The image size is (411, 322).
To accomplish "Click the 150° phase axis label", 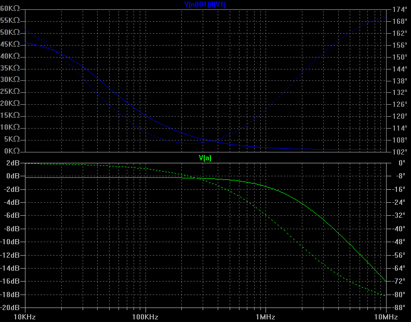I will [x=400, y=57].
